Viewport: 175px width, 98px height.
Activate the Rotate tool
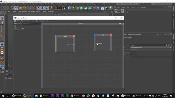[x=25, y=8]
